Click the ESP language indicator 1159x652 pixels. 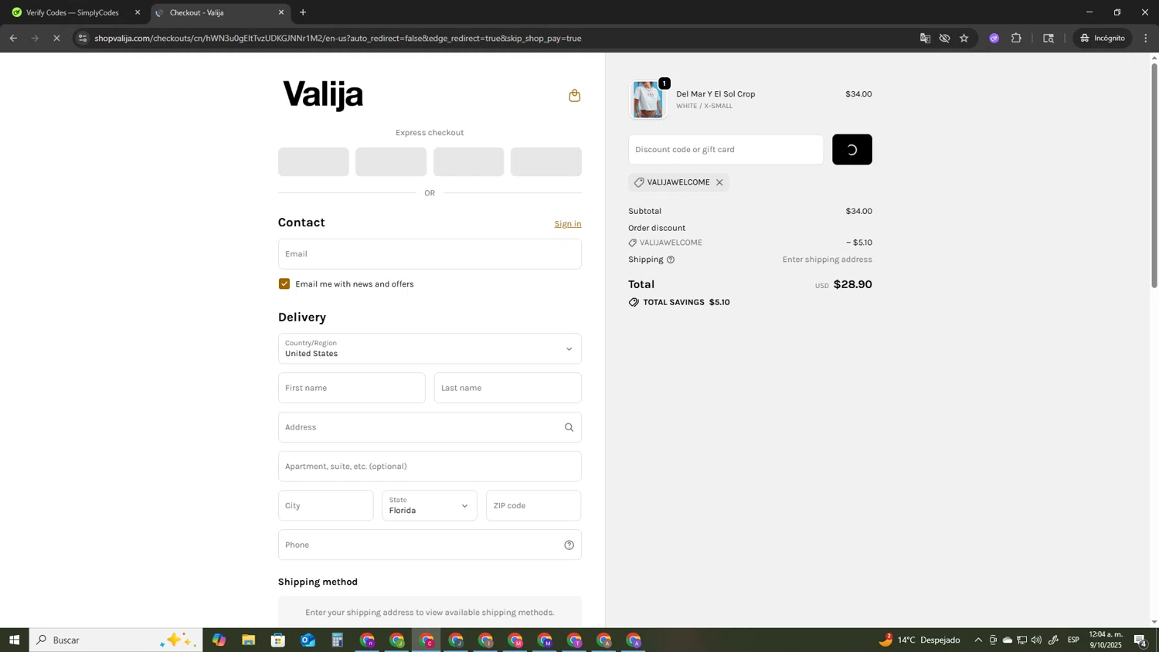[1073, 640]
